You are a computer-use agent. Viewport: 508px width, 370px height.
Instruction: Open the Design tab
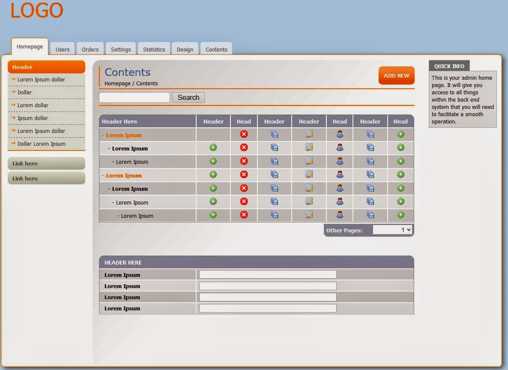coord(185,49)
